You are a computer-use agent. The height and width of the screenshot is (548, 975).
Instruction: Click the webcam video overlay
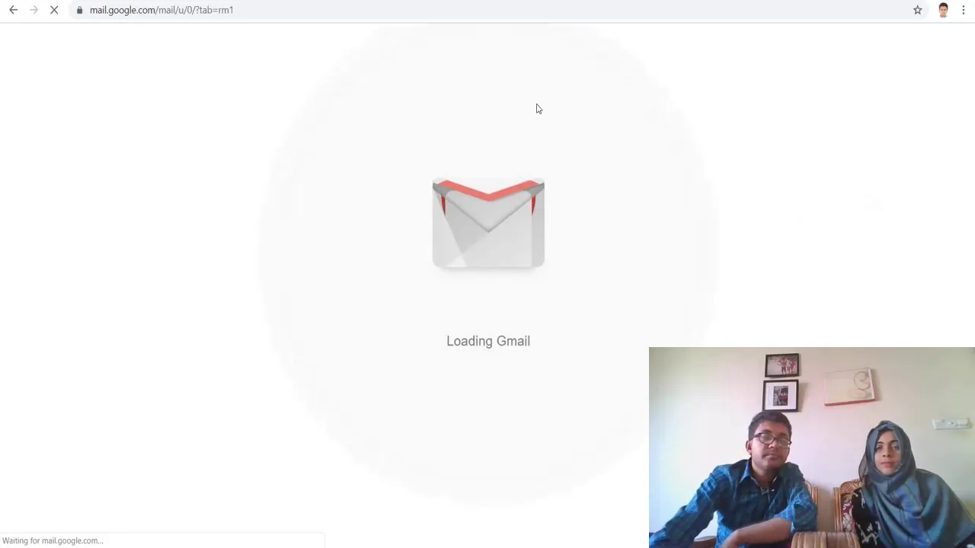[x=812, y=448]
